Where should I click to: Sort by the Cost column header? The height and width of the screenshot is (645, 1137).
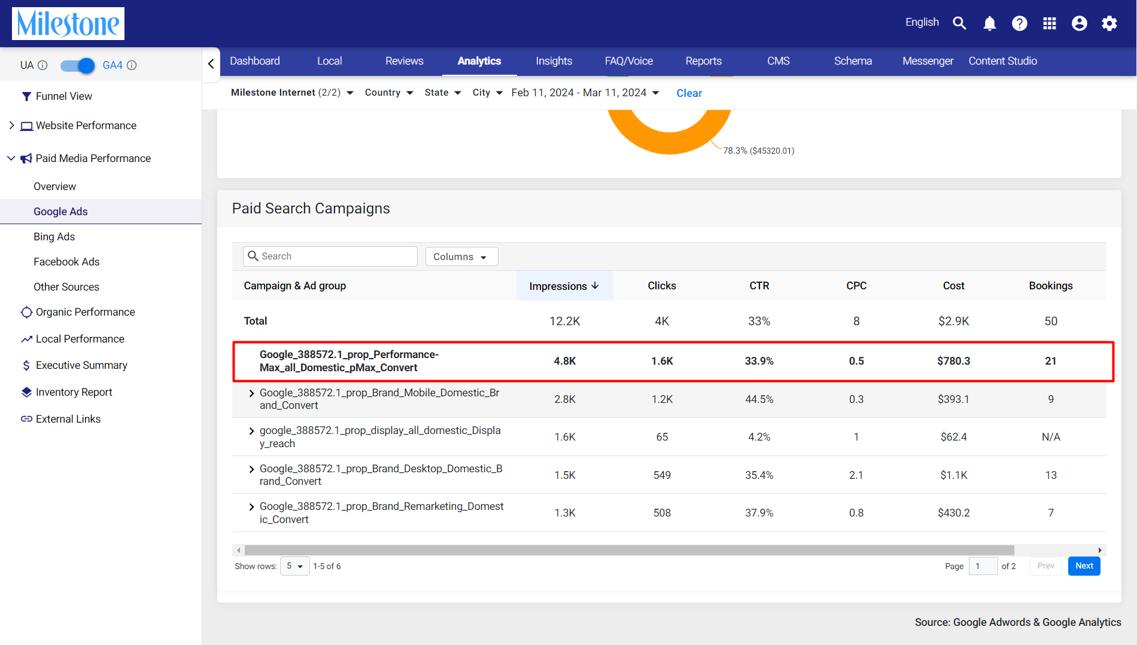954,286
